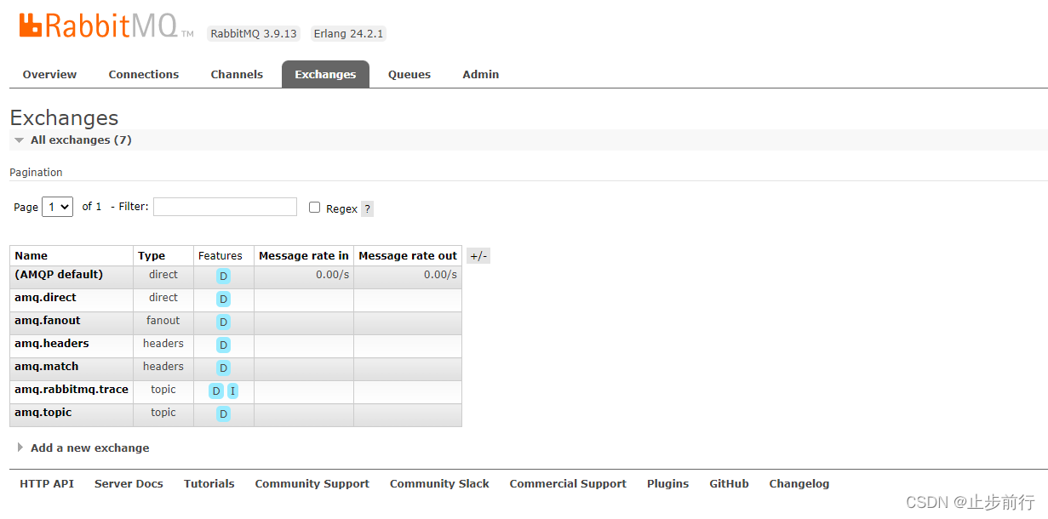Open the Commercial Support link

pyautogui.click(x=568, y=484)
